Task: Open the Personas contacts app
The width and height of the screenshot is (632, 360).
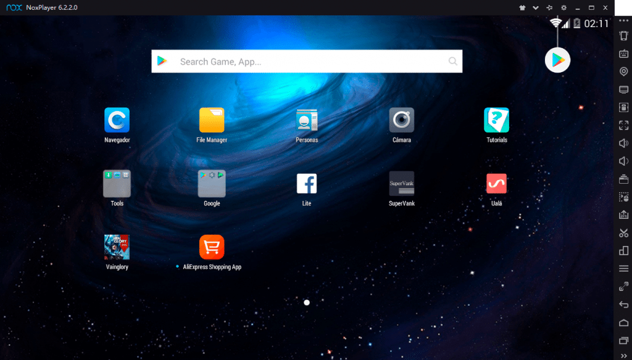Action: [x=307, y=120]
